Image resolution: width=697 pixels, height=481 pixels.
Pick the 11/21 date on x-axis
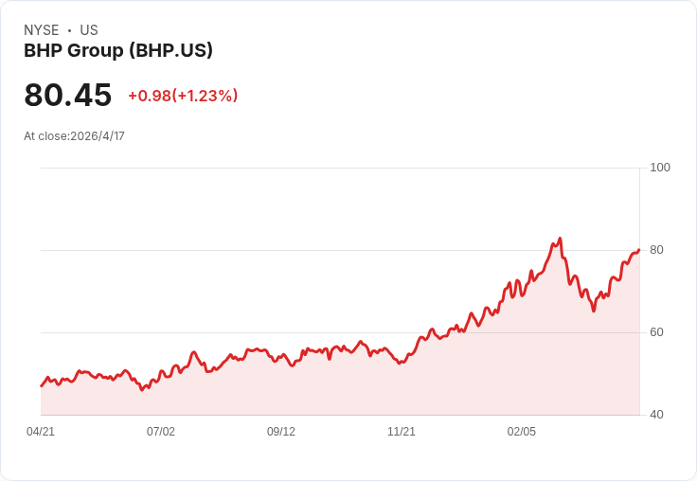[x=402, y=432]
